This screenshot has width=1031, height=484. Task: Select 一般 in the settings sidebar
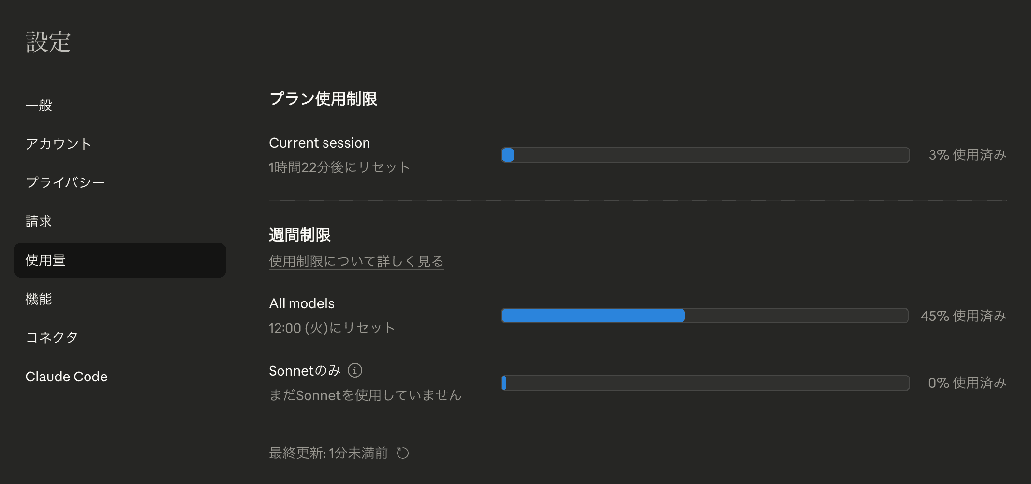[39, 105]
